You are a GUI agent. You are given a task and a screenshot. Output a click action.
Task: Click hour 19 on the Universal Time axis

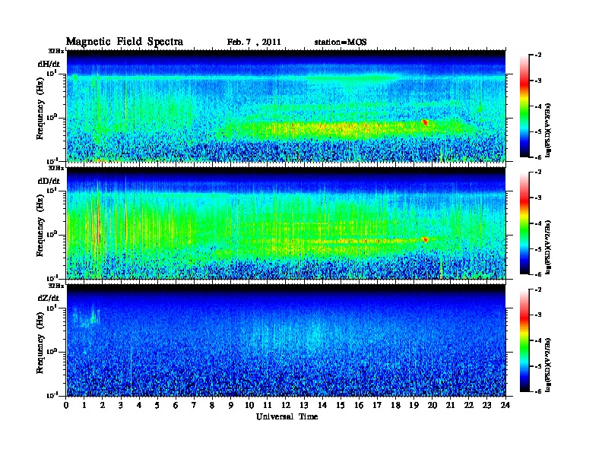click(414, 405)
